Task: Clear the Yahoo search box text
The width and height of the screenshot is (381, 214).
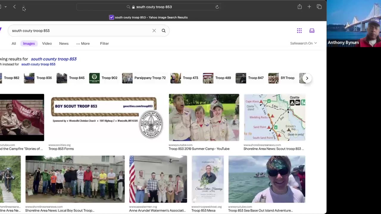Action: coord(154,31)
